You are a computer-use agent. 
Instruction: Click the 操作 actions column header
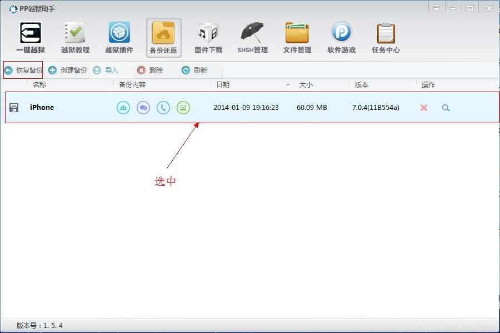(x=428, y=85)
